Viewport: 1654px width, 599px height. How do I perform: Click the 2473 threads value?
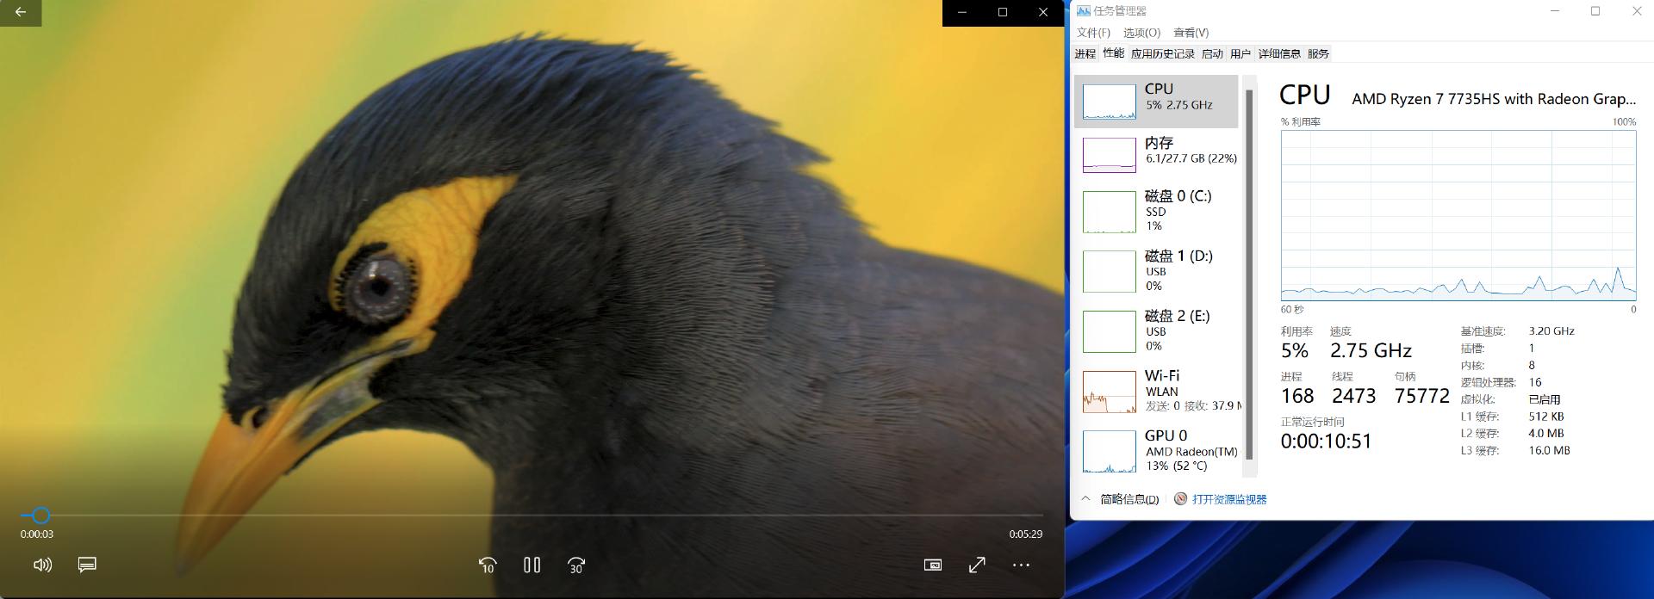1353,396
